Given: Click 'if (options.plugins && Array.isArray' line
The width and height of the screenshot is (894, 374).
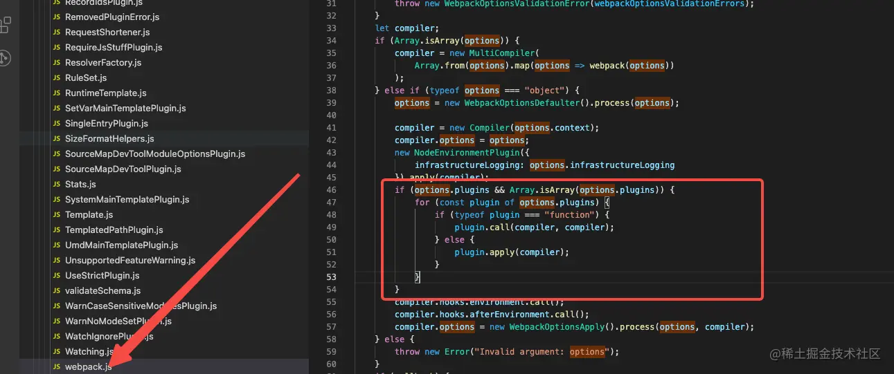Looking at the screenshot, I should 535,190.
